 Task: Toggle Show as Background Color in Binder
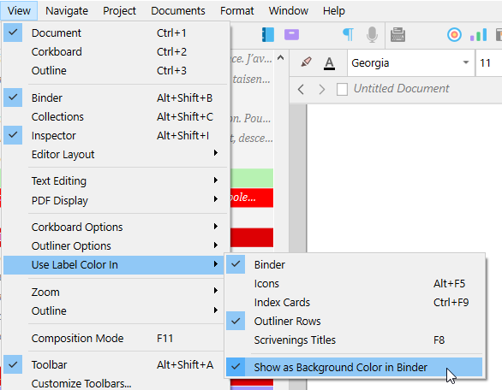tap(354, 367)
